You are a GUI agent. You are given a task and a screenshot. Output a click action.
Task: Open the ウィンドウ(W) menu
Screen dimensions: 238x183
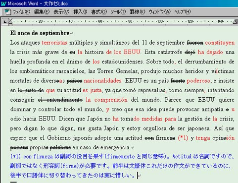tap(160, 12)
